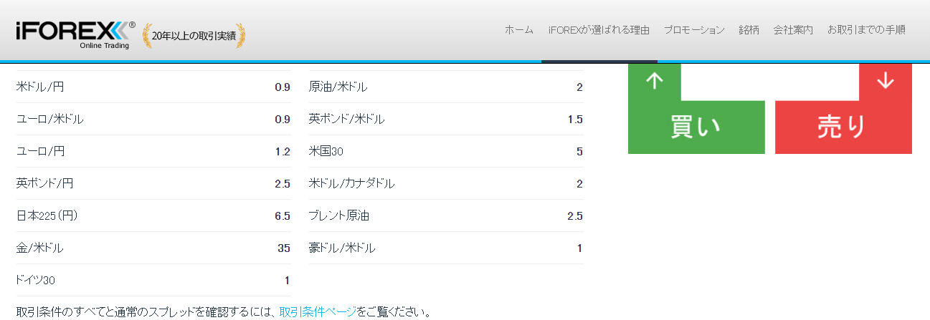The image size is (930, 320).
Task: Click the green up arrow icon
Action: [x=654, y=81]
